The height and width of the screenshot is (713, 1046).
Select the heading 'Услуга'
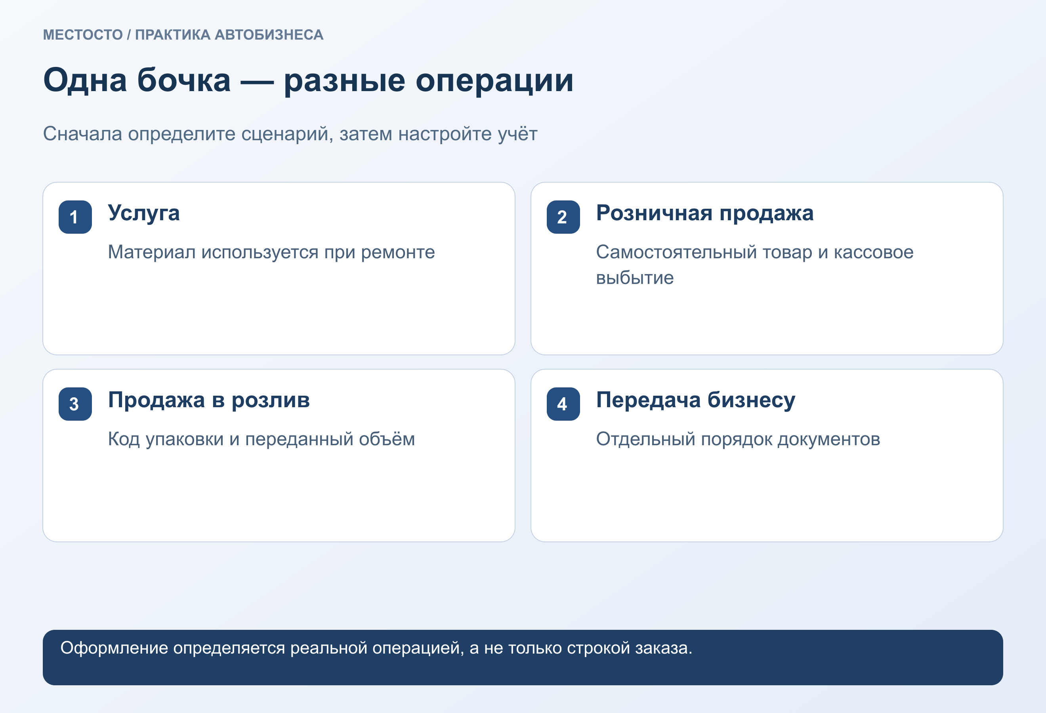pos(143,213)
